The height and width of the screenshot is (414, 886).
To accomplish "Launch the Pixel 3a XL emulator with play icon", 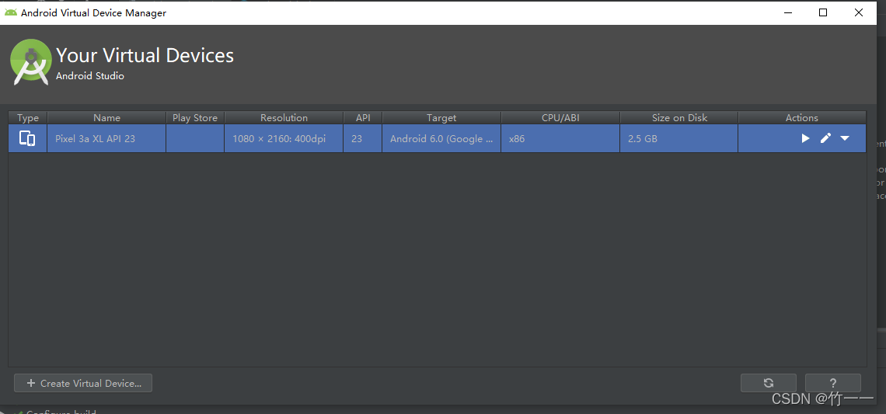I will point(806,138).
